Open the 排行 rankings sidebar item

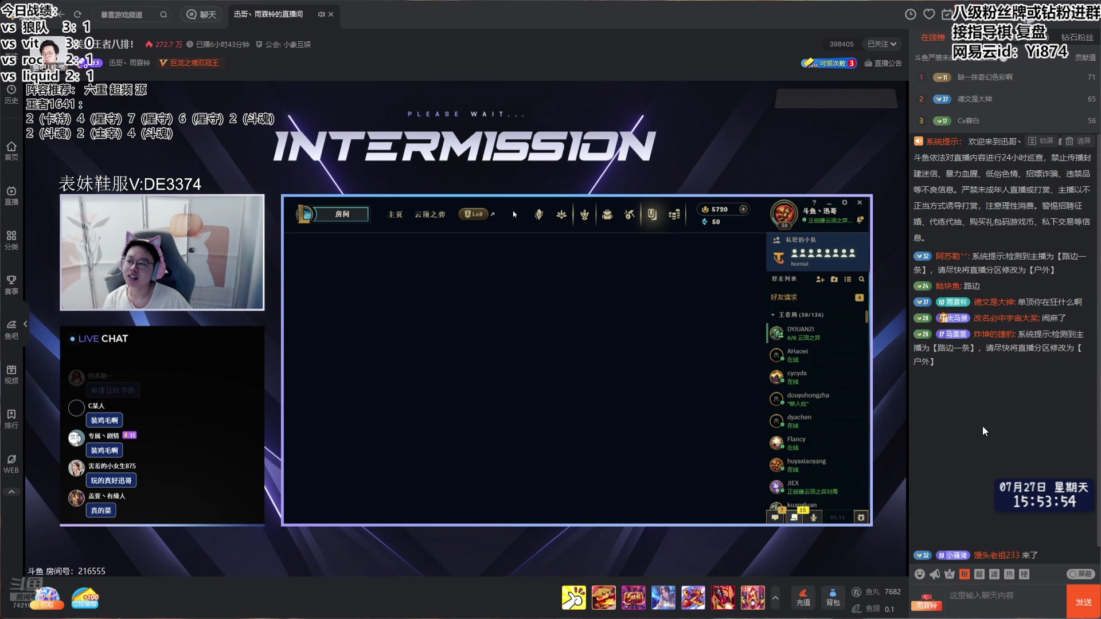[x=11, y=420]
